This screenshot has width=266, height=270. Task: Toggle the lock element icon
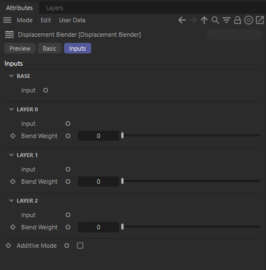point(238,20)
